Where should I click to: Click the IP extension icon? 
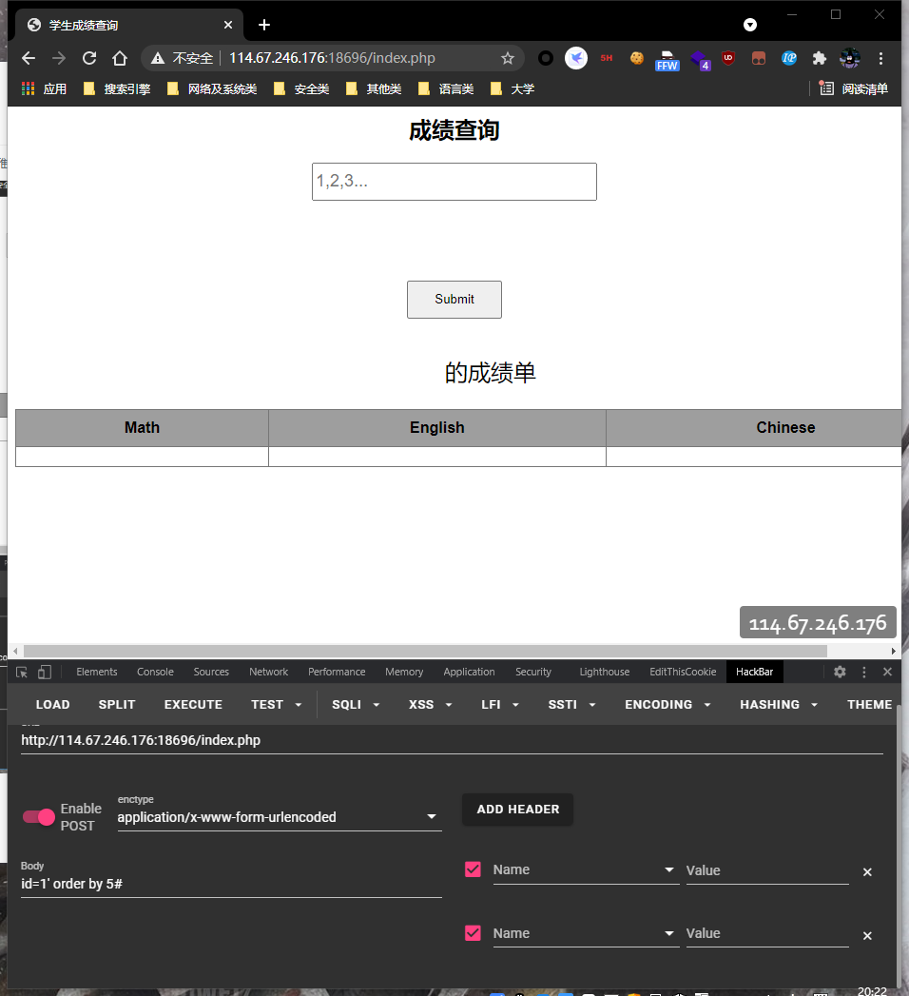[x=789, y=58]
